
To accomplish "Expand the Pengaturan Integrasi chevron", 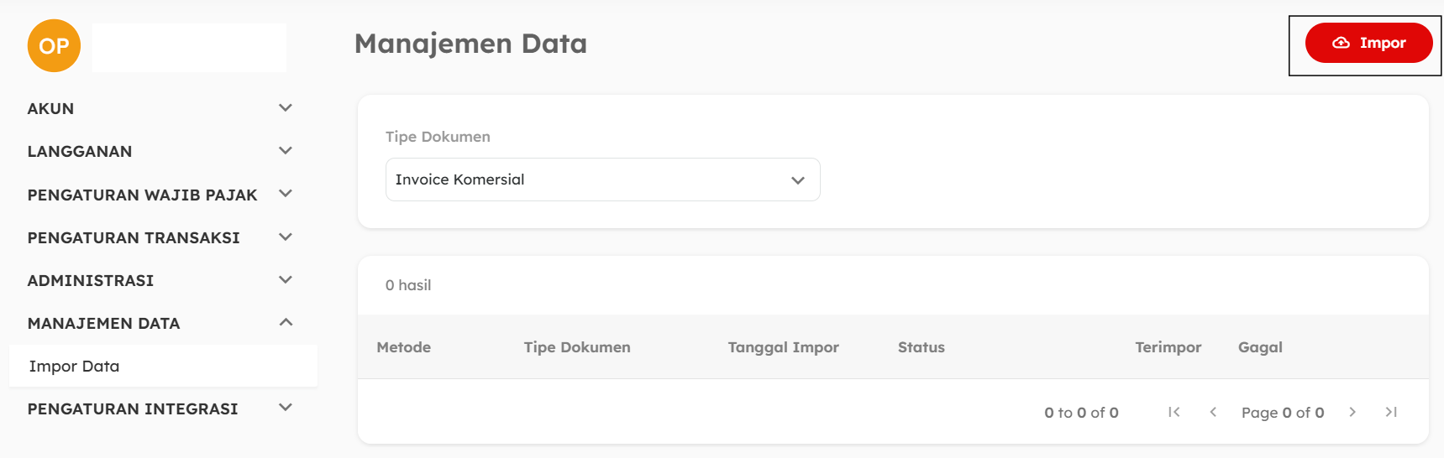I will tap(286, 409).
